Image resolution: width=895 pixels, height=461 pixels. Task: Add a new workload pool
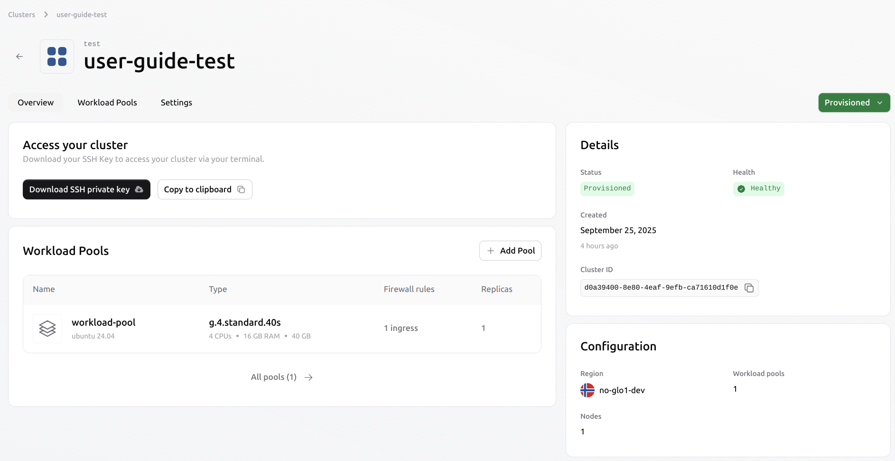(x=510, y=251)
